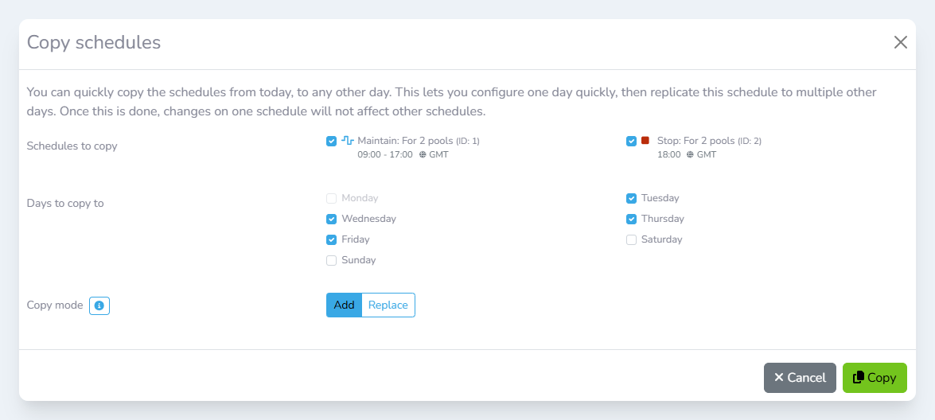The image size is (935, 420).
Task: Uncheck the Tuesday checkbox
Action: click(631, 198)
